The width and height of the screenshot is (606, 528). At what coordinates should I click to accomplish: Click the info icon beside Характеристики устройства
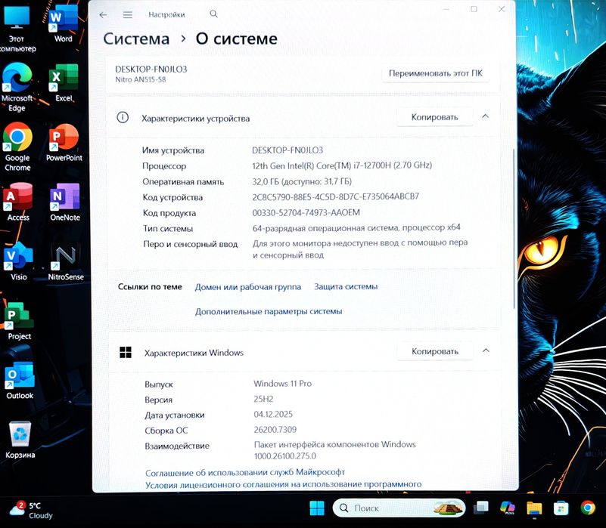pyautogui.click(x=123, y=117)
